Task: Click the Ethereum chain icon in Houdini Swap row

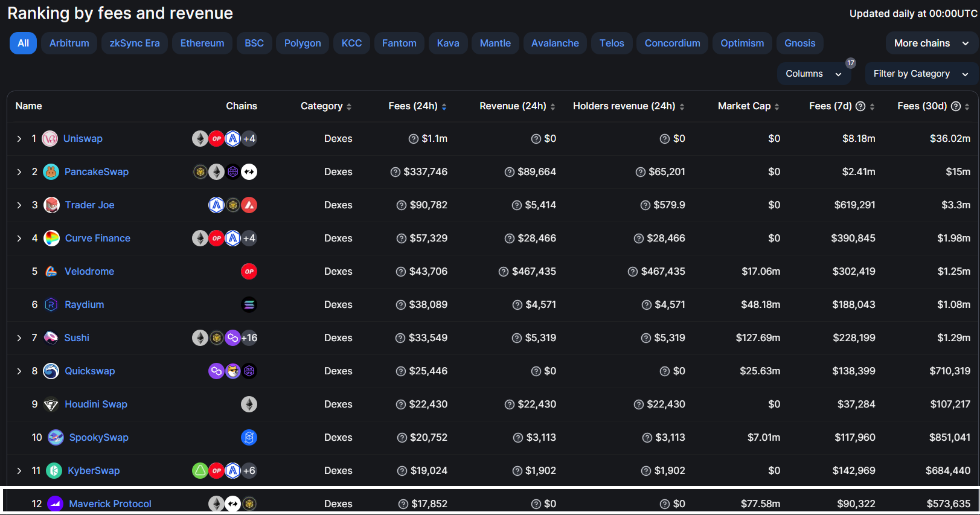Action: 249,405
